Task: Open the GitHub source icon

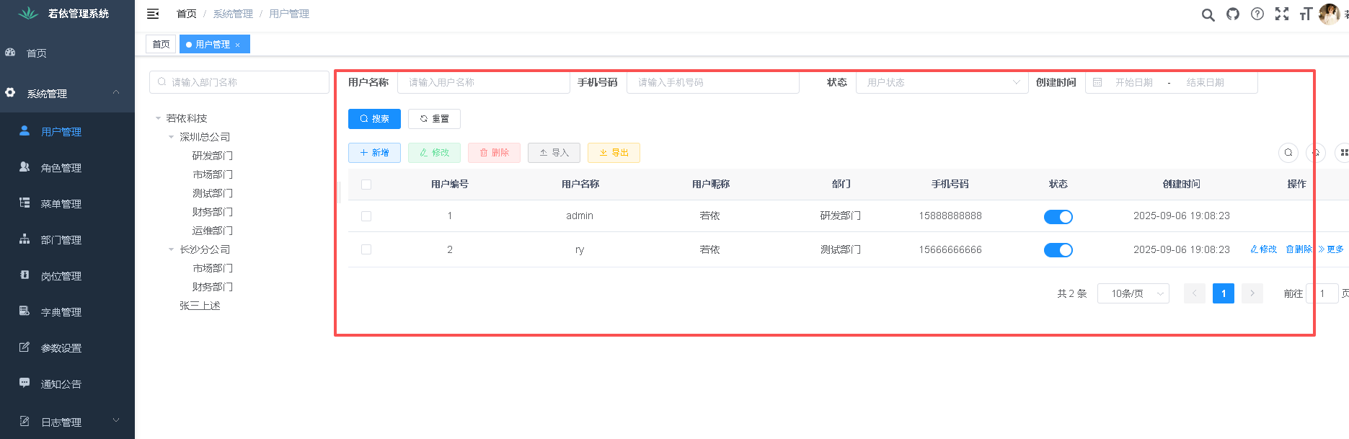Action: pos(1233,14)
